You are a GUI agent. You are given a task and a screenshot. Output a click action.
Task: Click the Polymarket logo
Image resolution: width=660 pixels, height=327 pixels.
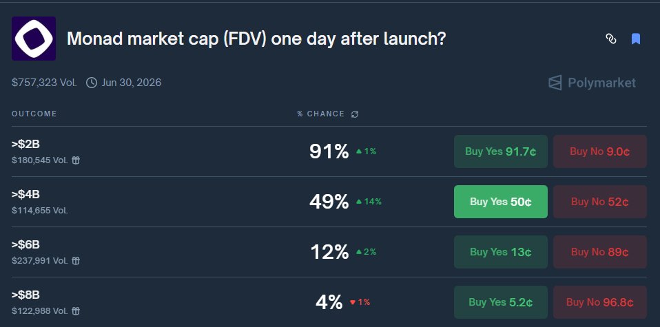pyautogui.click(x=592, y=83)
